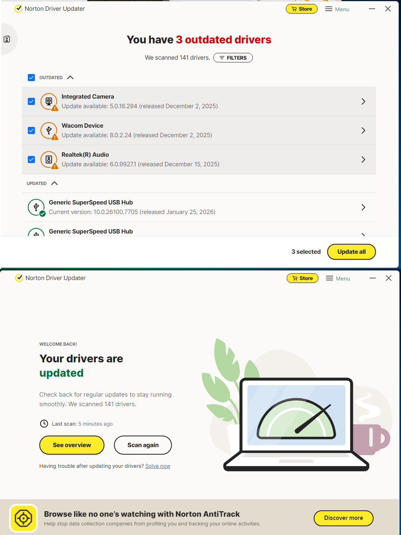The height and width of the screenshot is (535, 401).
Task: Expand Integrated Camera details arrow
Action: (363, 101)
